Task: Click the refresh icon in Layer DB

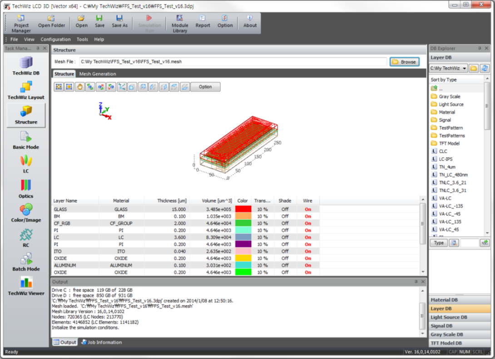Action: (x=485, y=68)
